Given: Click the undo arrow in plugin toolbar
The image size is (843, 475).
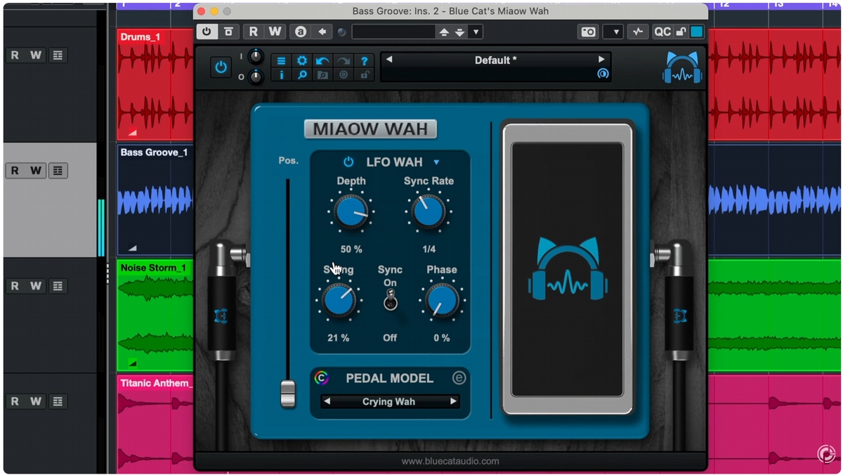Looking at the screenshot, I should point(322,61).
